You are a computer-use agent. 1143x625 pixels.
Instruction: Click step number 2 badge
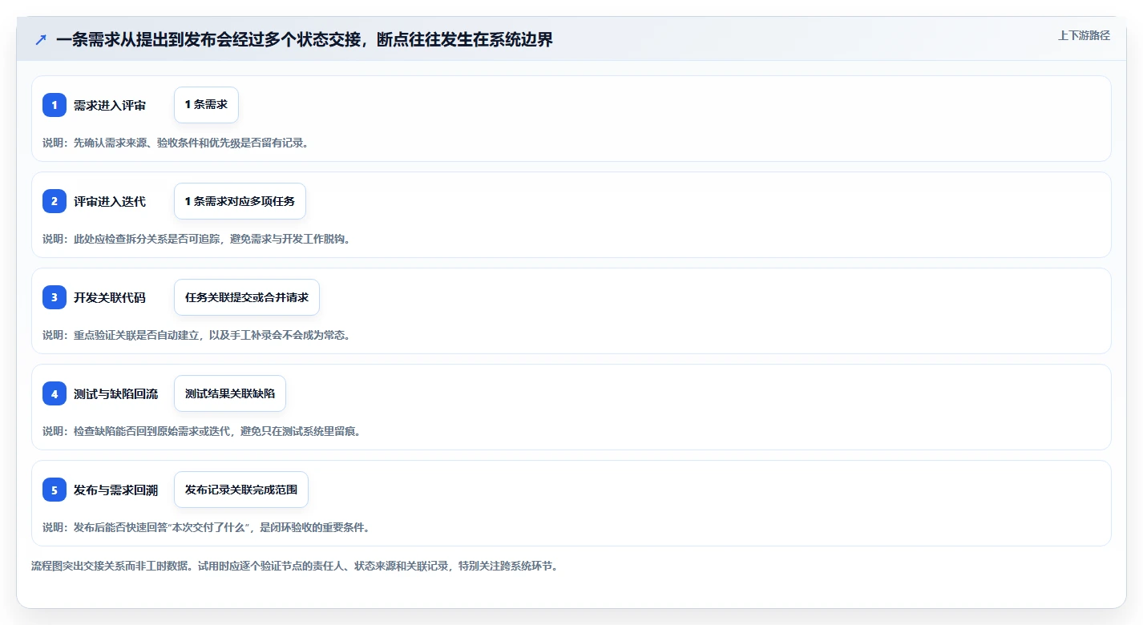pyautogui.click(x=55, y=201)
